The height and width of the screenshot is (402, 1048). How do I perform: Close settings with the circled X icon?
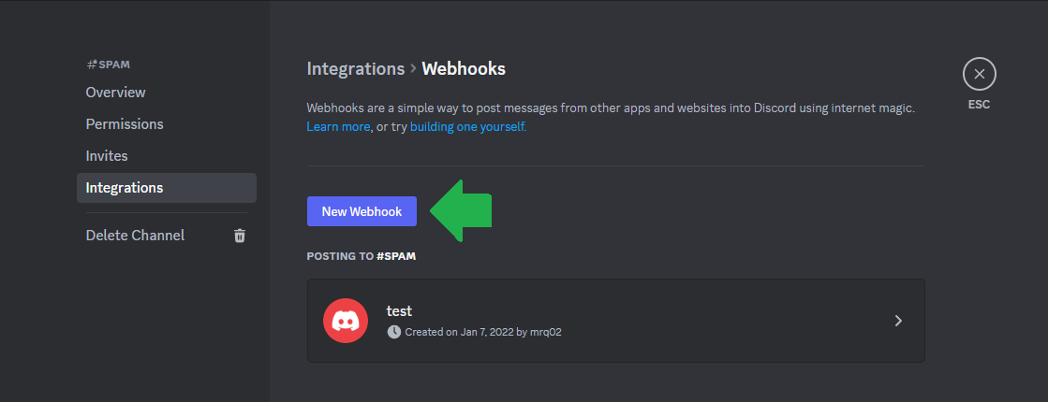click(x=979, y=74)
